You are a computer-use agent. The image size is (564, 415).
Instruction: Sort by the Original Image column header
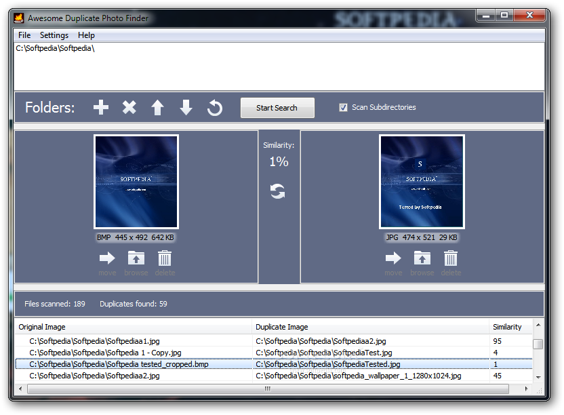[134, 327]
